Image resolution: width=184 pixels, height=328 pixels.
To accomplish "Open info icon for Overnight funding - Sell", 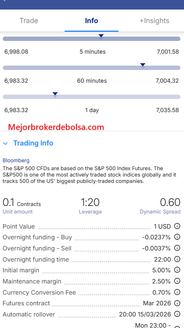I will (177, 248).
